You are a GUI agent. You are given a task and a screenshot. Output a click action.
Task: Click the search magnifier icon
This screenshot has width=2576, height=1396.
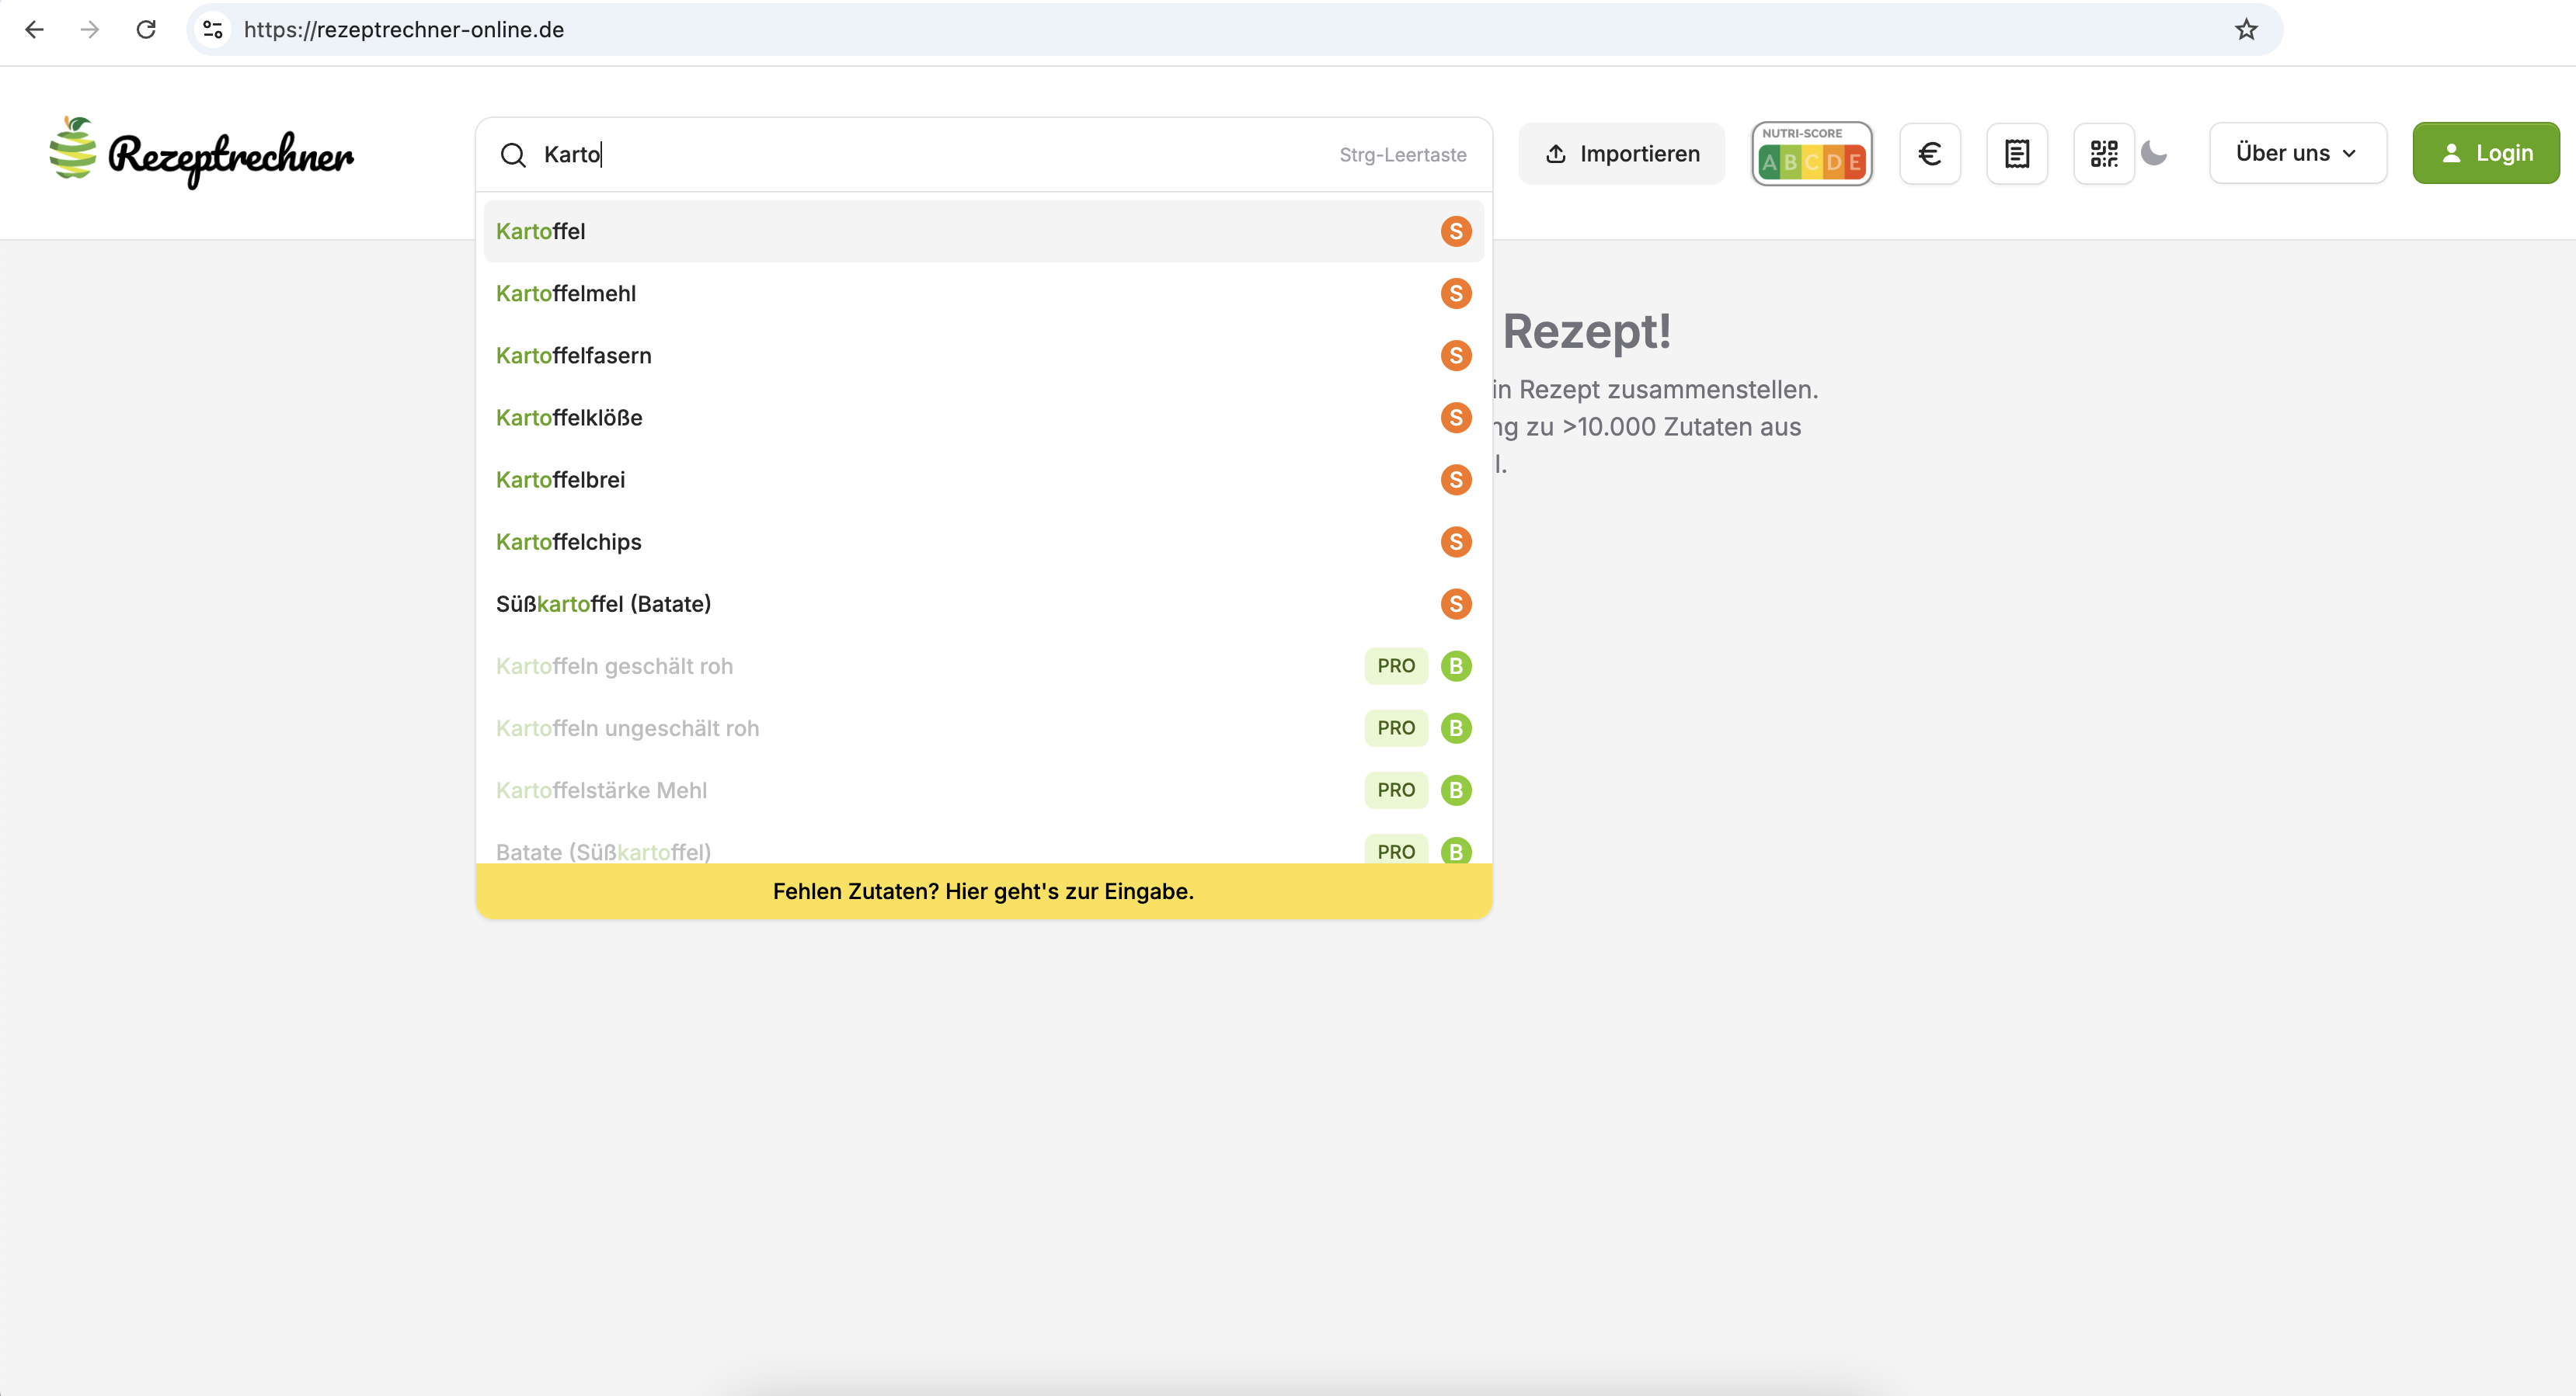coord(513,155)
